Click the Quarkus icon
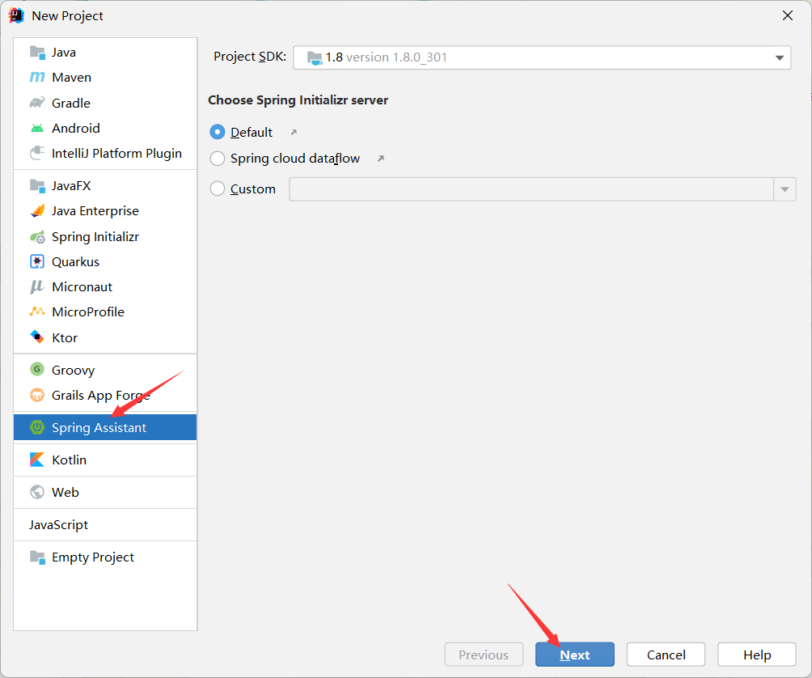 coord(37,261)
